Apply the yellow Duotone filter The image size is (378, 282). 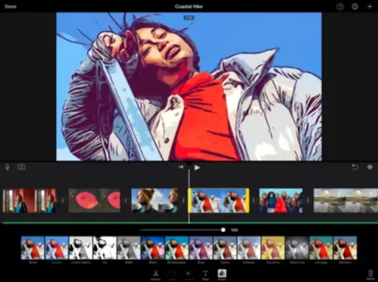tap(273, 248)
